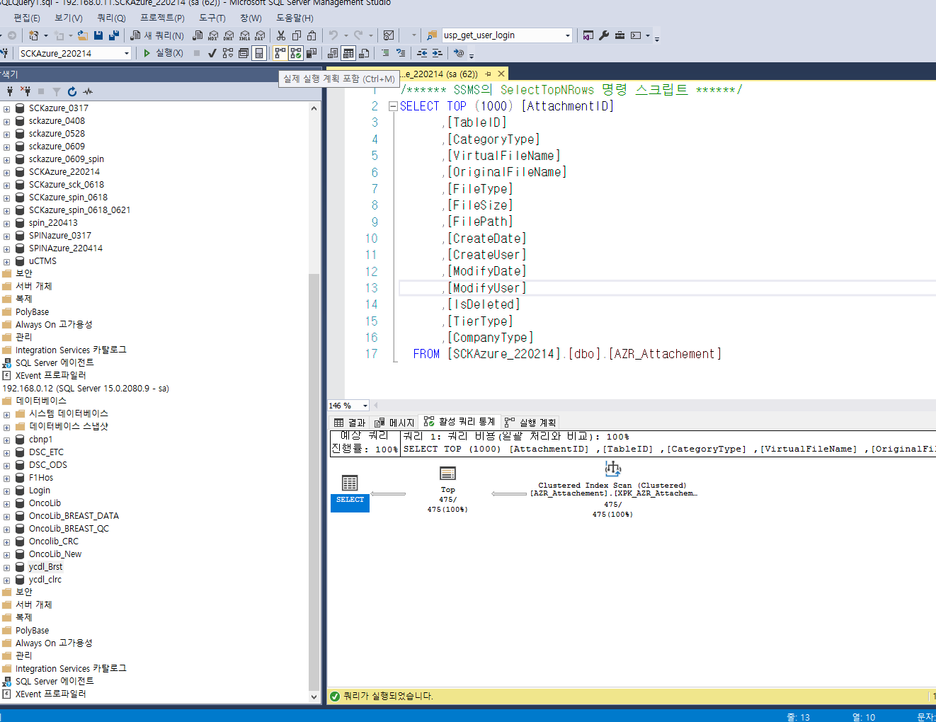Screen dimensions: 936x722
Task: Expand the 시스템 데이터베이스 folder
Action: click(x=6, y=414)
